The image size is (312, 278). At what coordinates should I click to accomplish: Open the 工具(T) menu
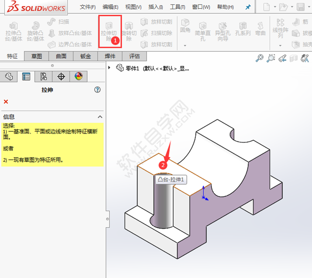pos(178,7)
